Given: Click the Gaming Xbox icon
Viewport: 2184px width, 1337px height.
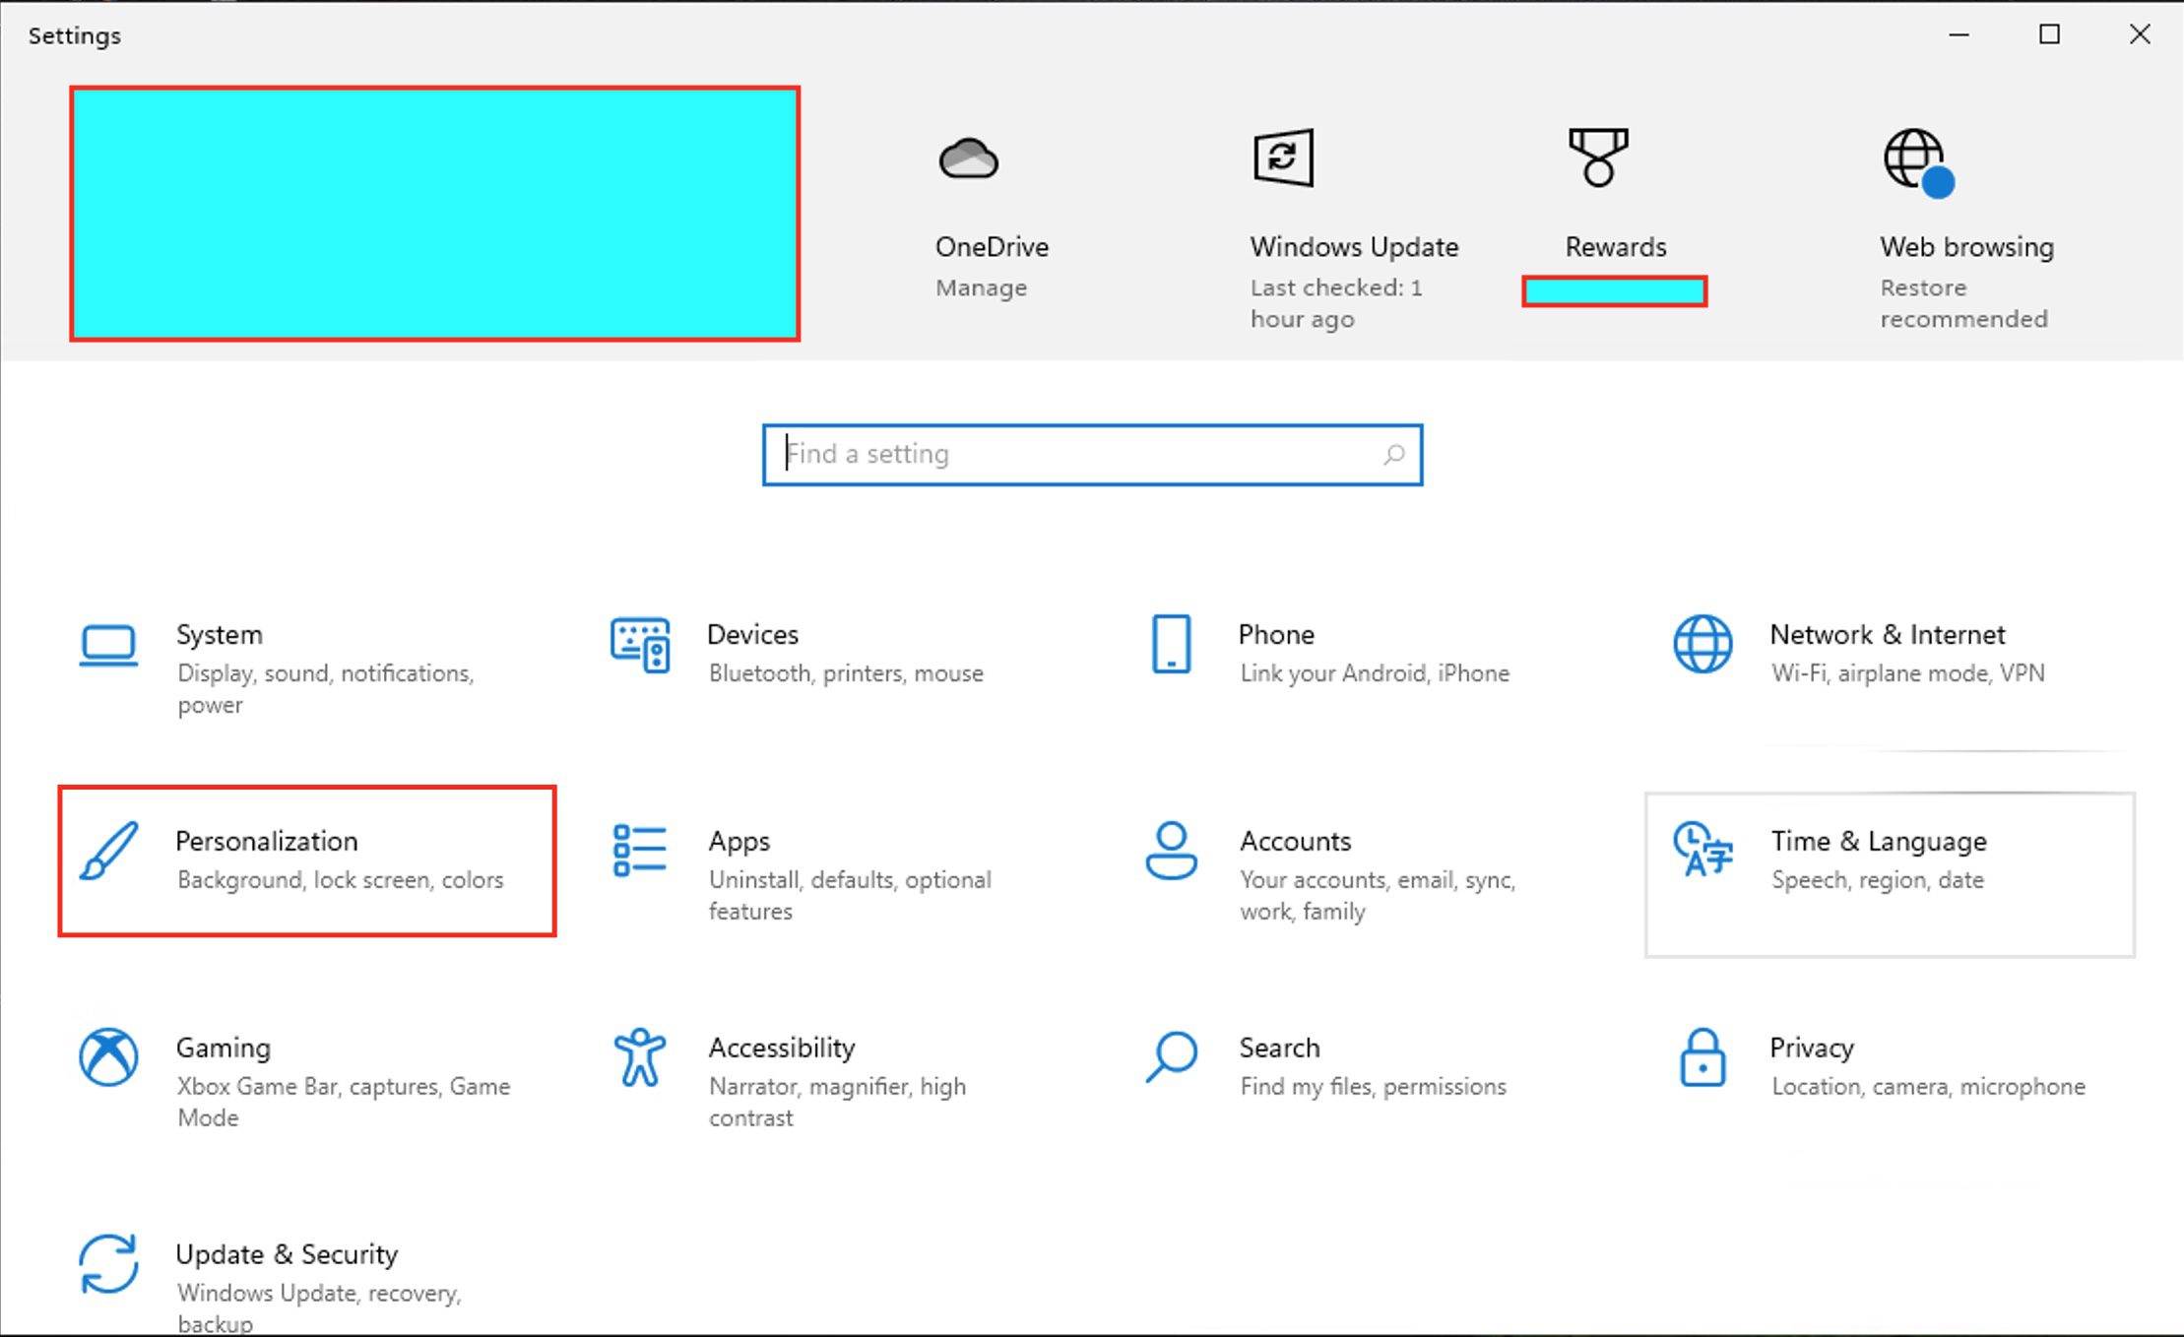Looking at the screenshot, I should click(108, 1057).
